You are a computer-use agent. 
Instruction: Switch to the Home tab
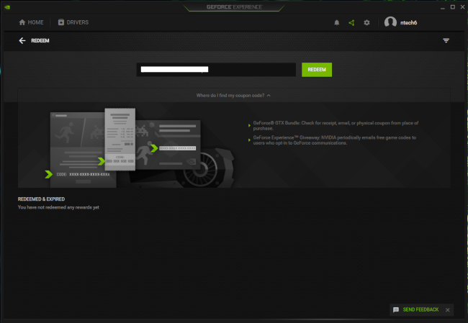pos(32,22)
